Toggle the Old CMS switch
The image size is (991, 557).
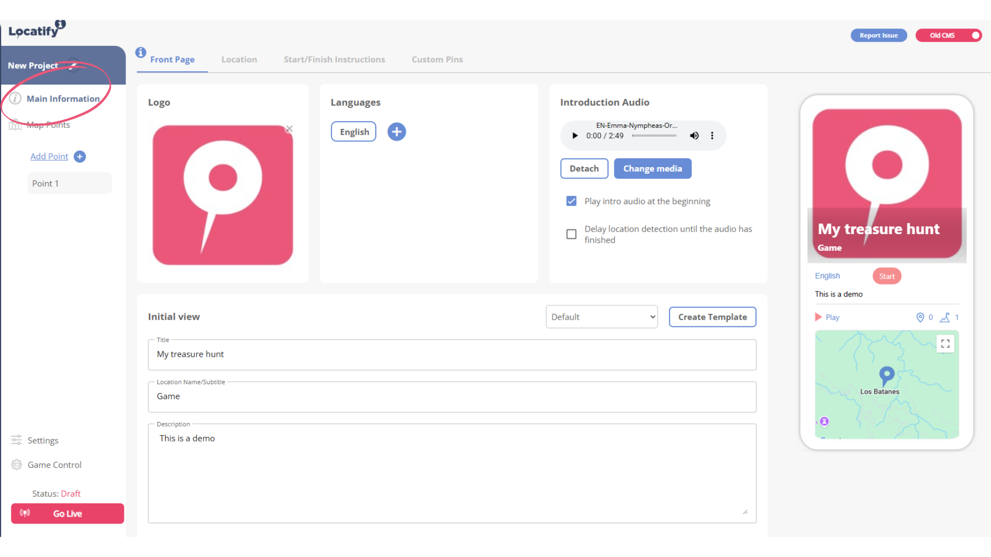(x=949, y=35)
